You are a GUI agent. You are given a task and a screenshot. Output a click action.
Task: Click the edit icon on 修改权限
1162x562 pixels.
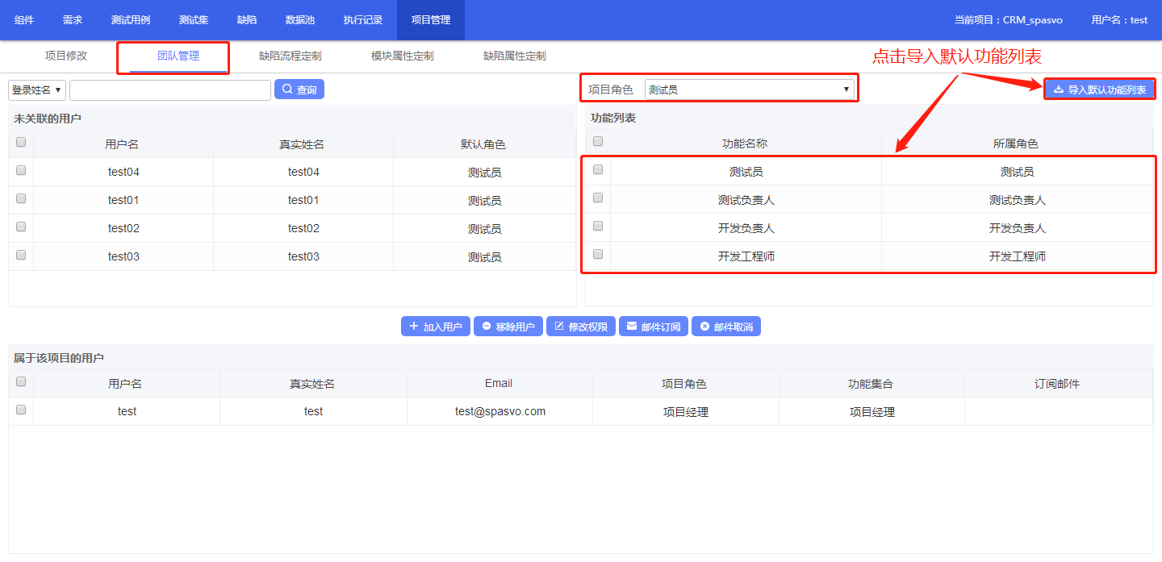(559, 327)
